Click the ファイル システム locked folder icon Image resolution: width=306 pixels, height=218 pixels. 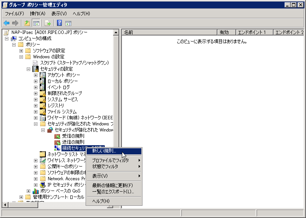[x=42, y=112]
